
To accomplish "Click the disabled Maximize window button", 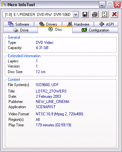I will tap(110, 5).
